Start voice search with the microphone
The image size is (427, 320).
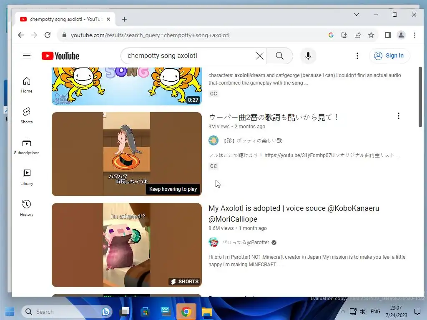pos(308,56)
